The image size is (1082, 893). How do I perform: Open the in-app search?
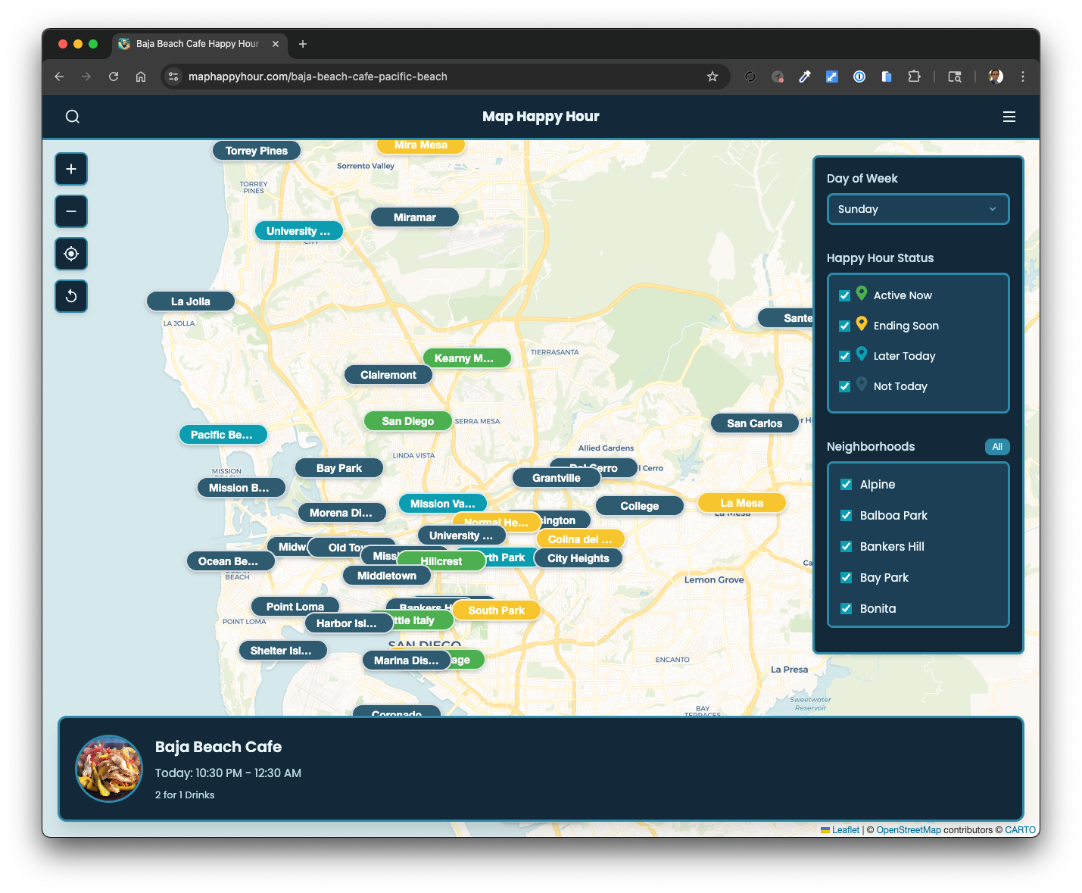72,116
